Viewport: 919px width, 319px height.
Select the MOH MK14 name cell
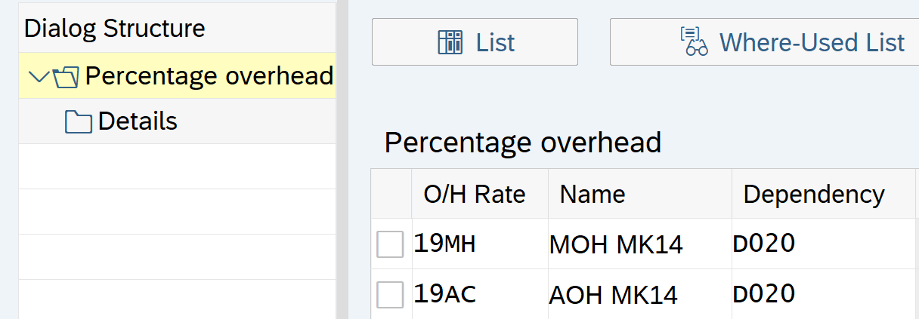(615, 244)
